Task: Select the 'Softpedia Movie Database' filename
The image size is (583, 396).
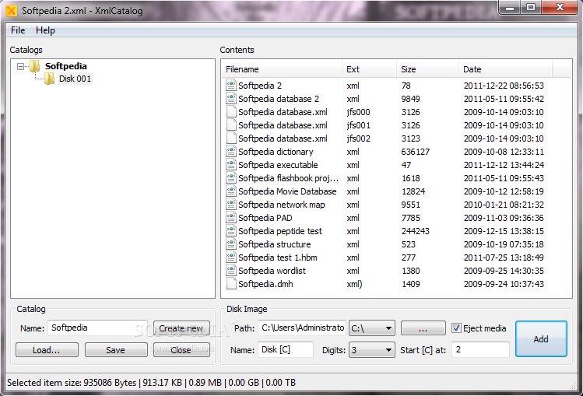Action: 287,191
